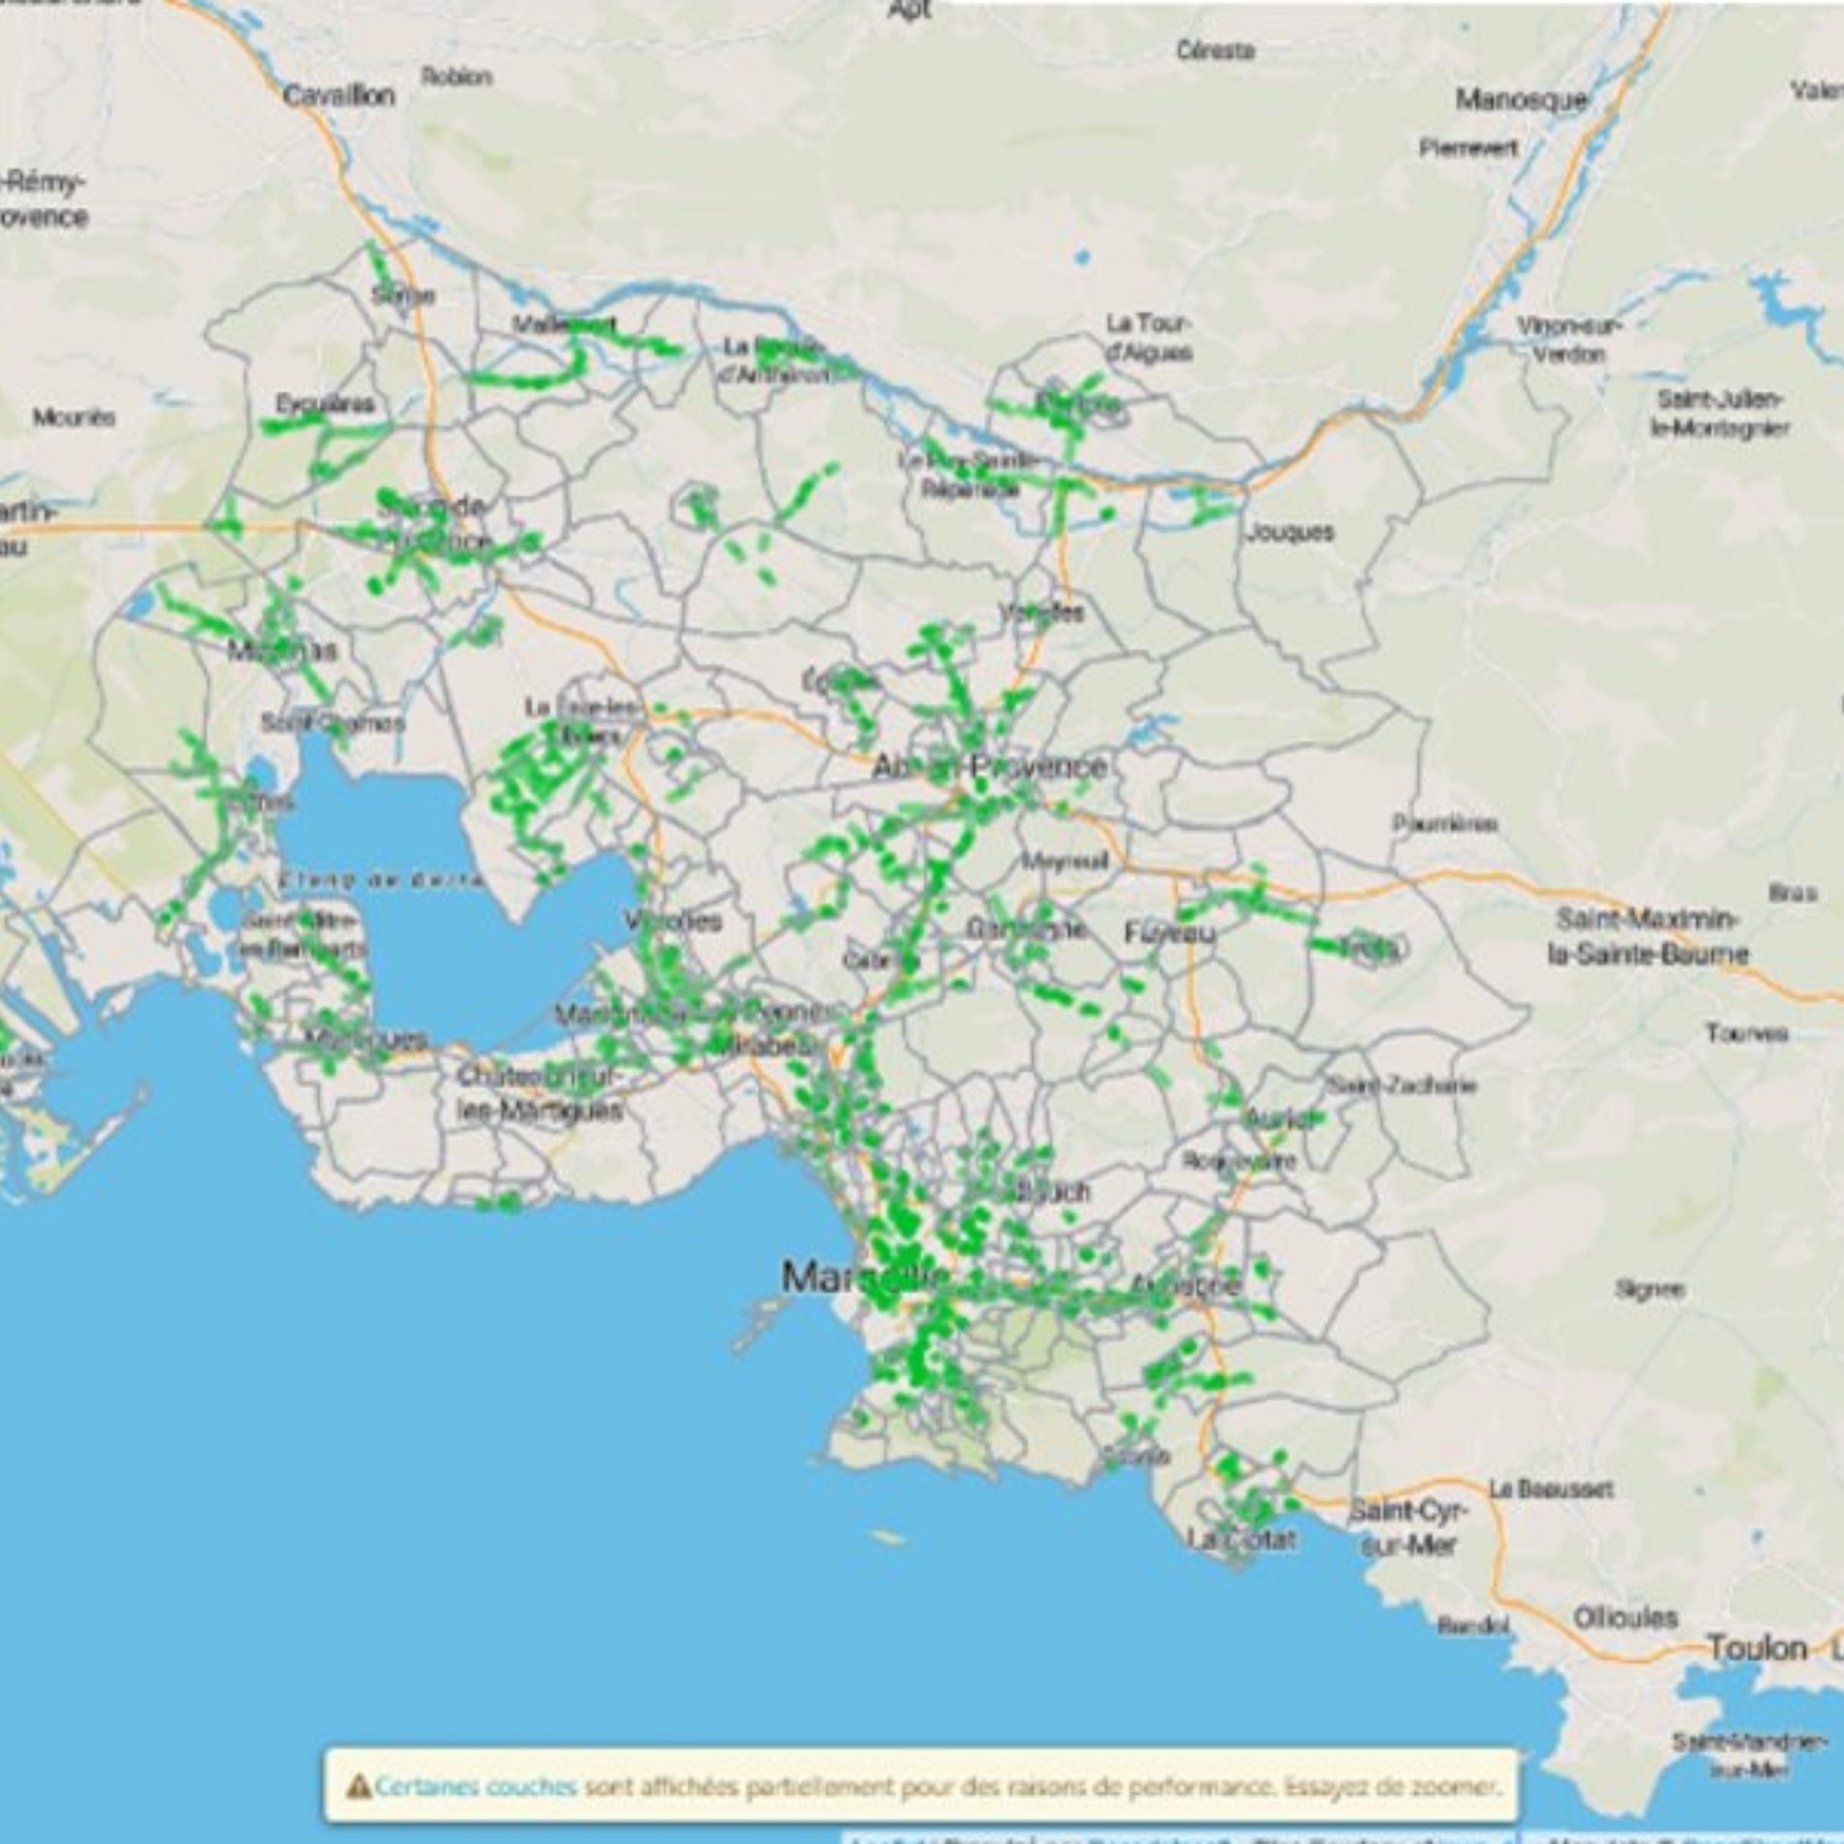1844x1844 pixels.
Task: Click the Le Beausset town label
Action: tap(1551, 1489)
